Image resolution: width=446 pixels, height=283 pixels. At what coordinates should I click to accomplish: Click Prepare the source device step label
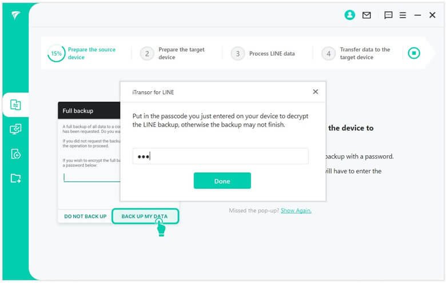91,54
